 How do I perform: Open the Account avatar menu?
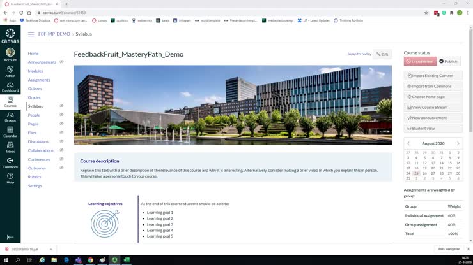(10, 54)
